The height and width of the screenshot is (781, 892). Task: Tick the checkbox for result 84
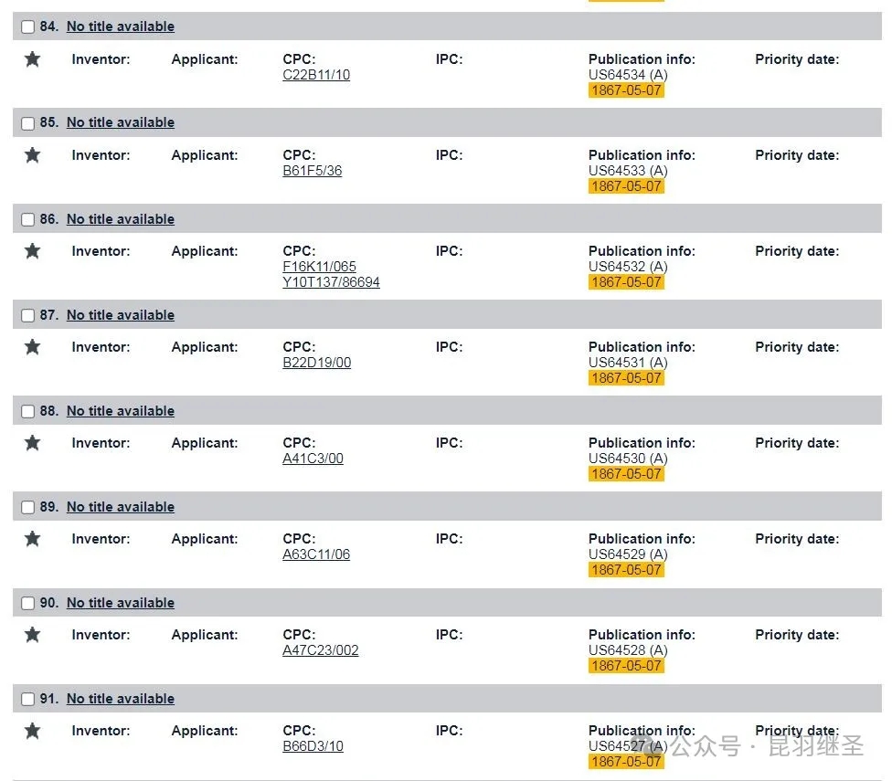pyautogui.click(x=27, y=26)
